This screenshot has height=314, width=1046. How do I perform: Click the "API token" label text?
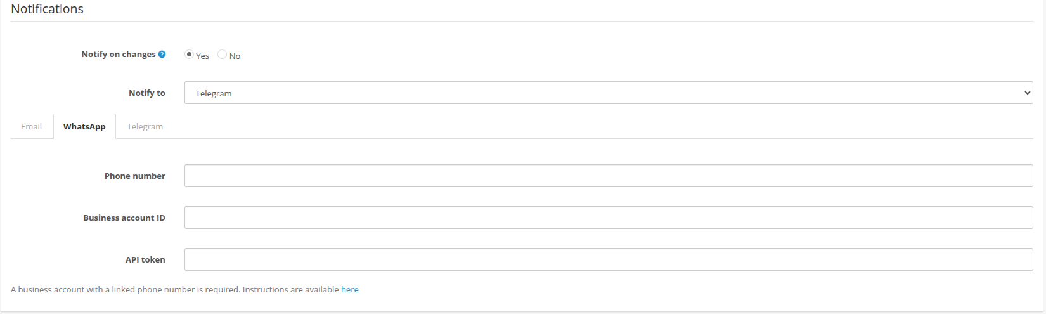pyautogui.click(x=145, y=260)
